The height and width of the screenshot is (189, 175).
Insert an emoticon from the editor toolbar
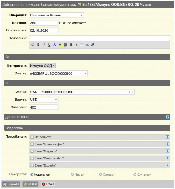click(x=33, y=45)
